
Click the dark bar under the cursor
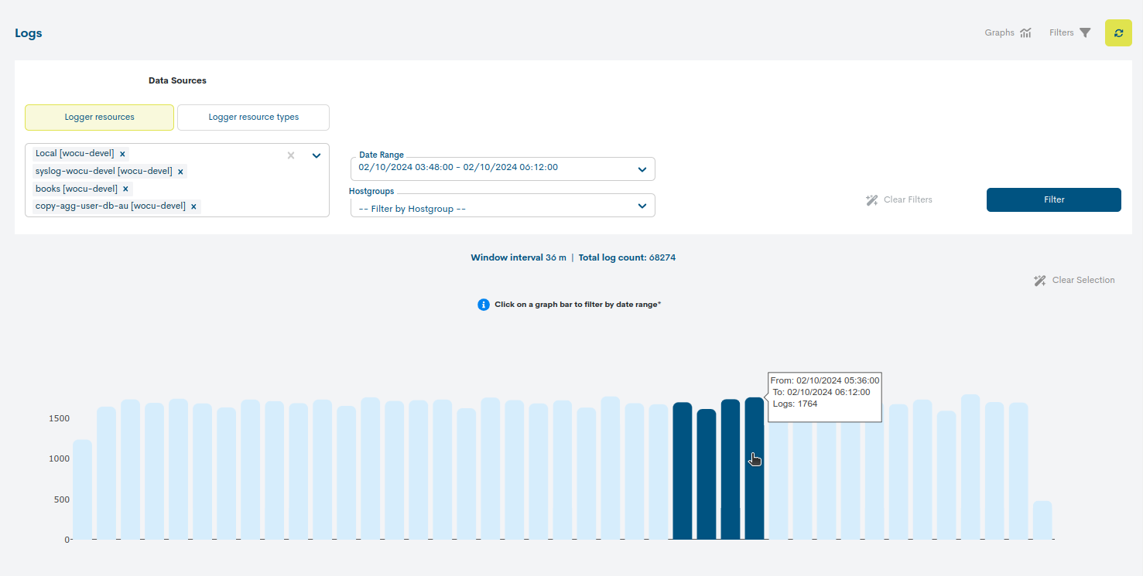755,469
